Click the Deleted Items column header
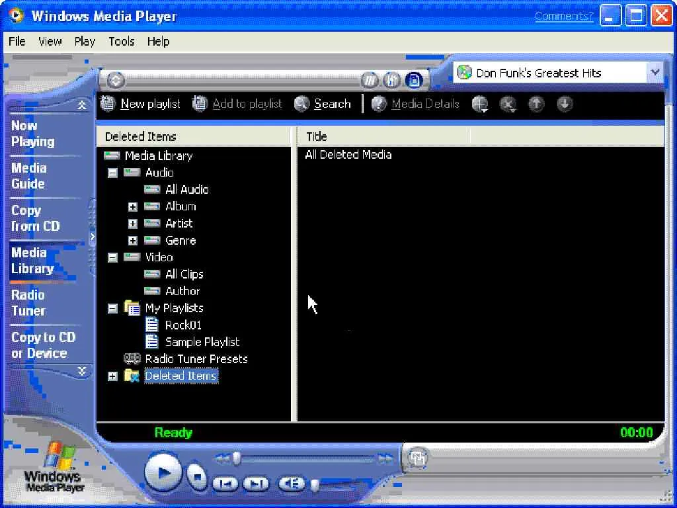The height and width of the screenshot is (508, 677). click(x=194, y=136)
